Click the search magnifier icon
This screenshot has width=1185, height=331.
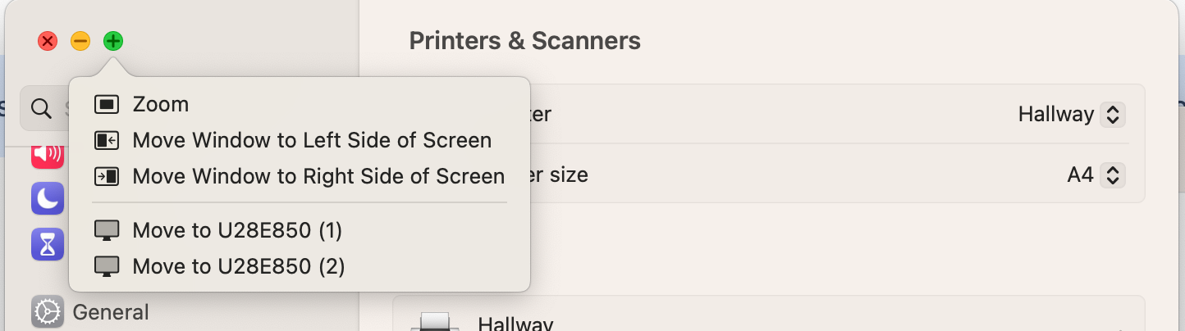coord(41,108)
